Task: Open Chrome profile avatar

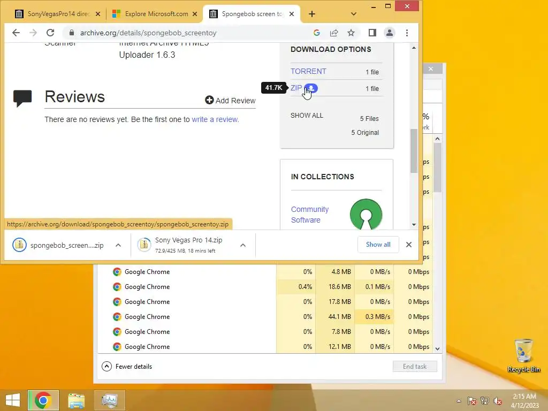Action: point(390,33)
